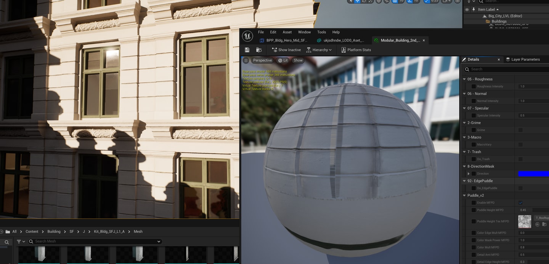Click the blue Direction color swatch

click(x=534, y=174)
